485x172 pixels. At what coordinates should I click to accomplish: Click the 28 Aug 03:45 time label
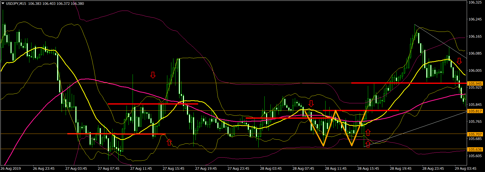[x=271, y=168]
